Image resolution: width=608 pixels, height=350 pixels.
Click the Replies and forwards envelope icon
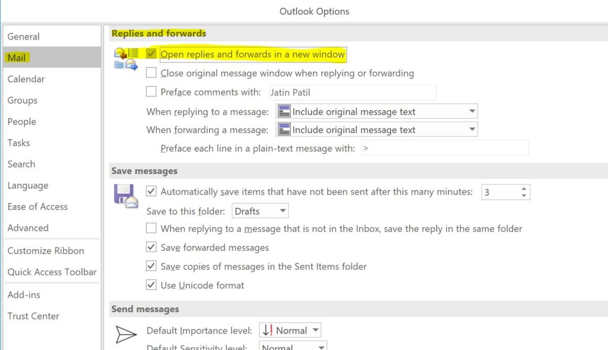tap(125, 58)
